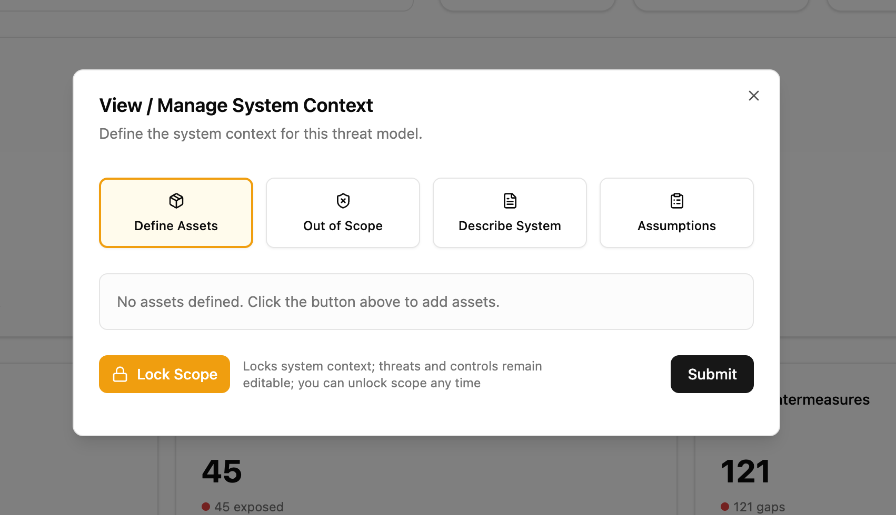
Task: Click the document icon above Describe System
Action: pyautogui.click(x=509, y=200)
